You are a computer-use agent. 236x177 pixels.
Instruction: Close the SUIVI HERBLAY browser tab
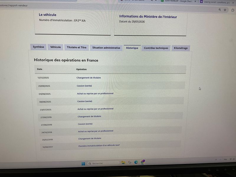[x=195, y=1]
